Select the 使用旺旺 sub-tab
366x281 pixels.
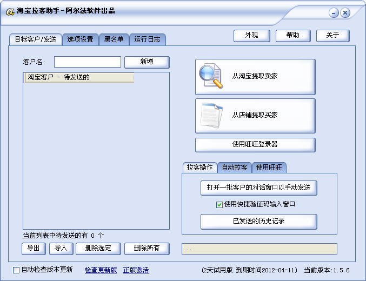(269, 168)
